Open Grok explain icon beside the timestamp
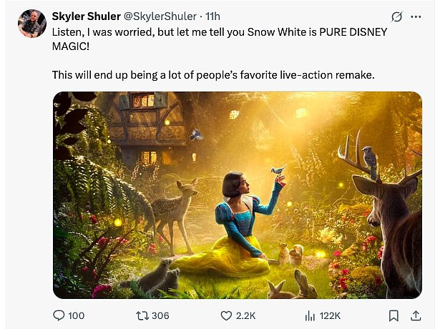 (x=398, y=16)
